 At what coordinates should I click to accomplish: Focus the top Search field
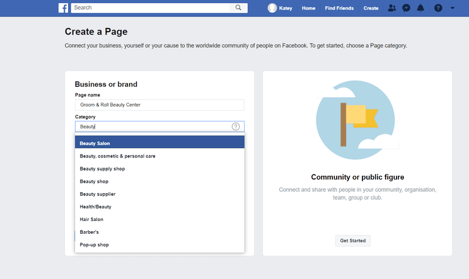150,8
